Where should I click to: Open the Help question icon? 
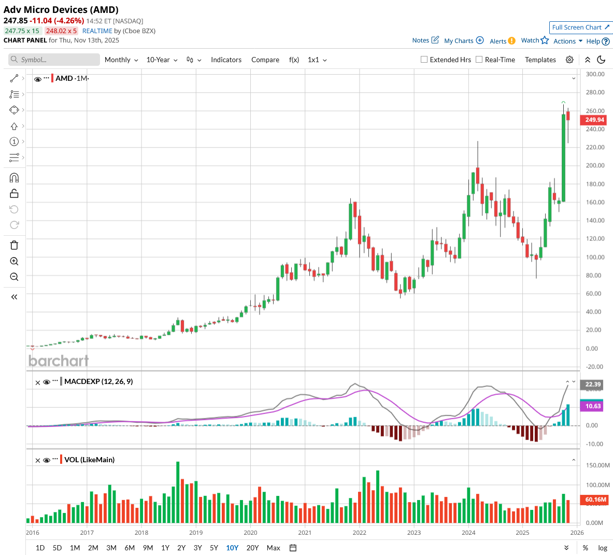[x=606, y=41]
